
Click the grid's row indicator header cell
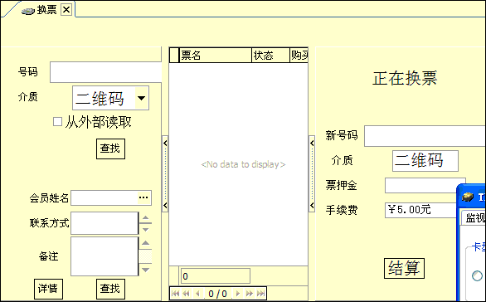click(174, 56)
